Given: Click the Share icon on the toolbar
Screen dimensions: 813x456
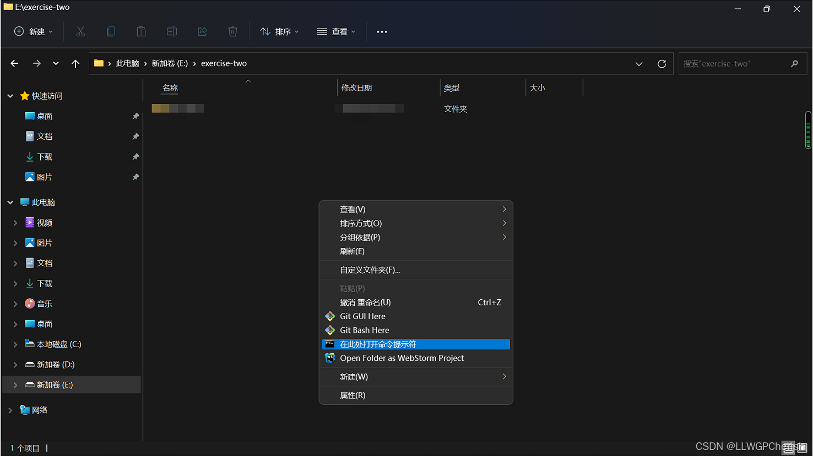Looking at the screenshot, I should [202, 31].
